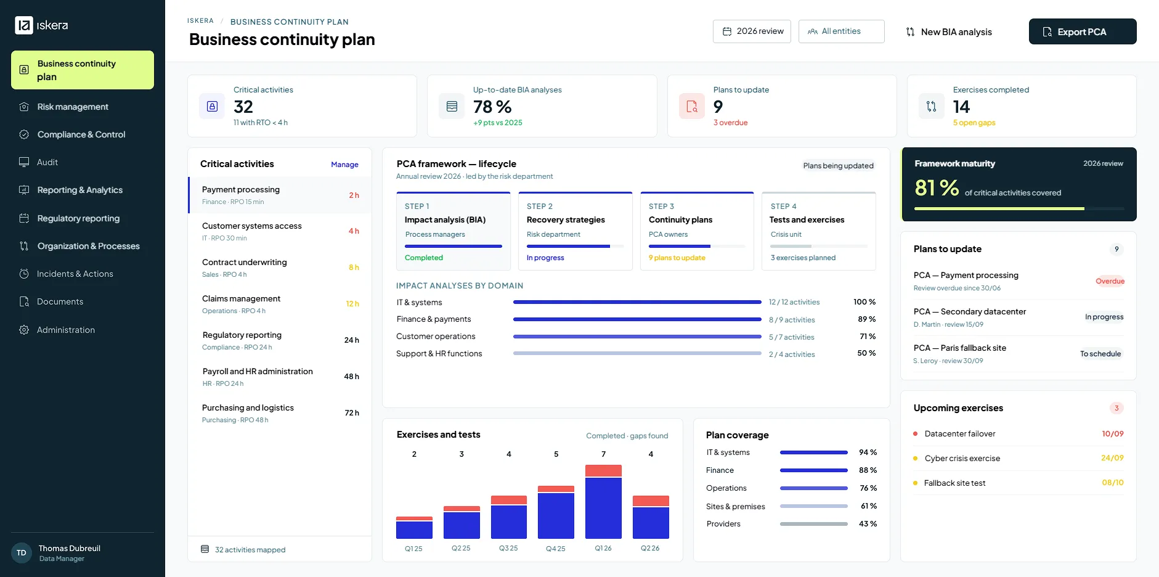Viewport: 1159px width, 577px height.
Task: Click the Organization & Processes icon
Action: tap(24, 246)
